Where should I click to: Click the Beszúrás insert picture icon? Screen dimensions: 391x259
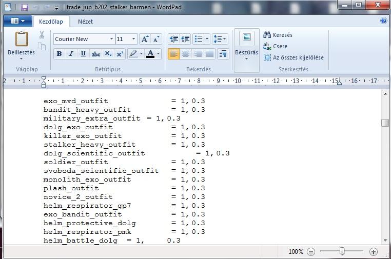tap(247, 38)
